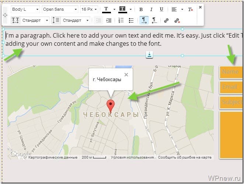Click Сообщить об ошибке на карте
The width and height of the screenshot is (244, 184).
tap(185, 157)
